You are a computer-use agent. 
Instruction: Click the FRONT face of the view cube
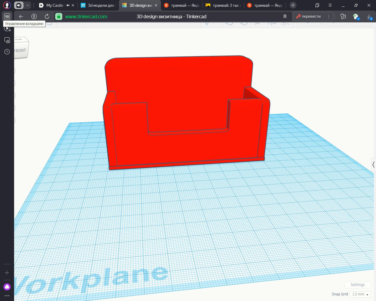[x=21, y=51]
